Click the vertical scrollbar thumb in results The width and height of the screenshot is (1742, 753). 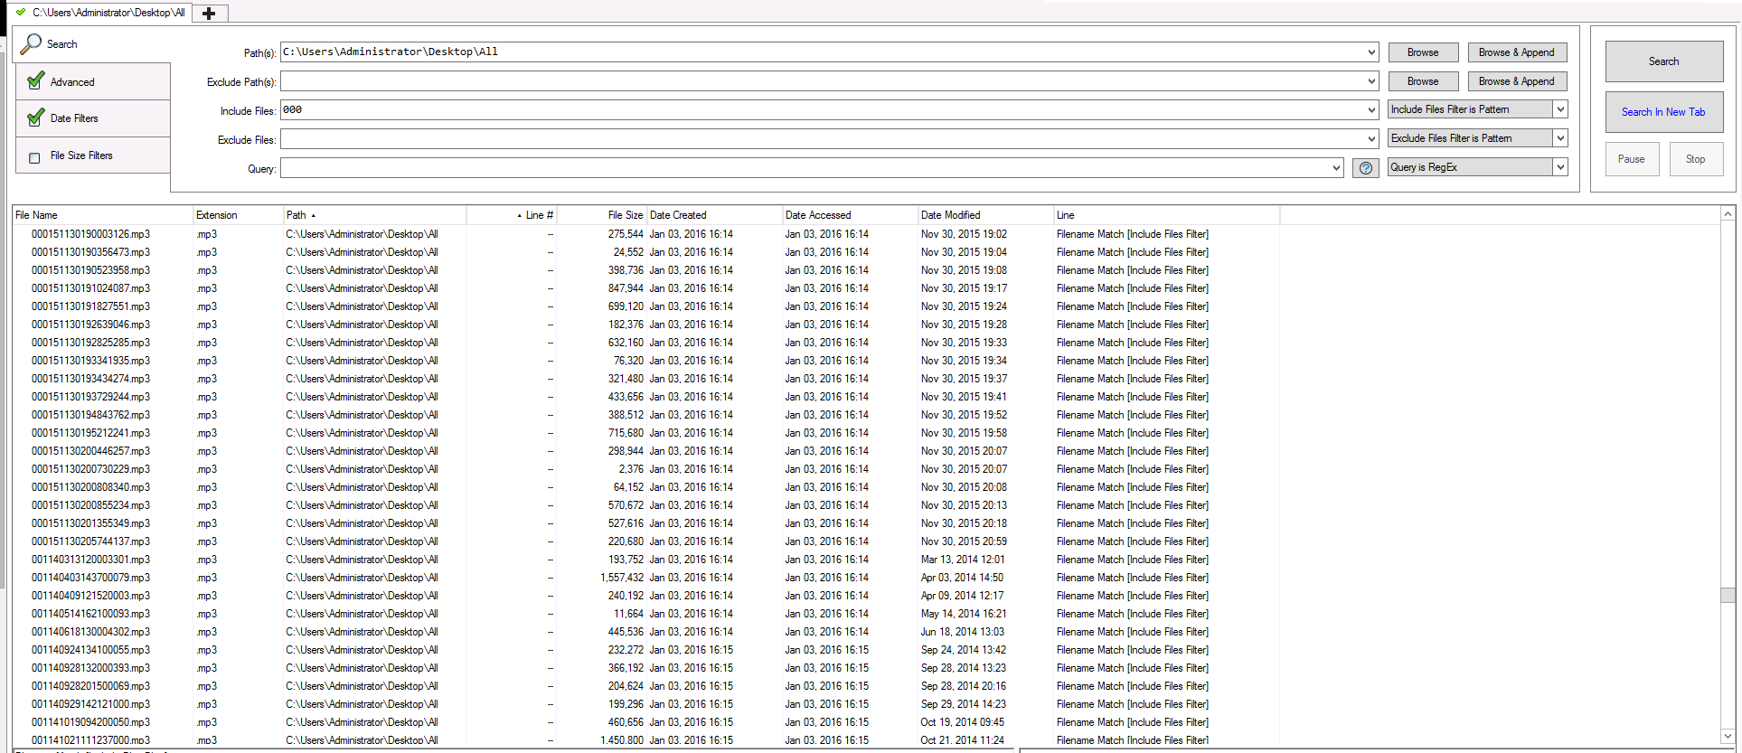pos(1728,595)
